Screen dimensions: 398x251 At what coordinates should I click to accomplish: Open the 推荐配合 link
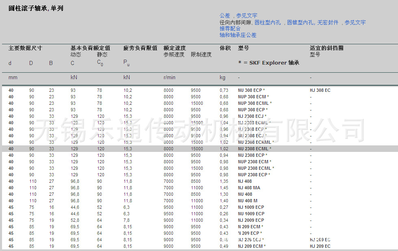coord(230,28)
